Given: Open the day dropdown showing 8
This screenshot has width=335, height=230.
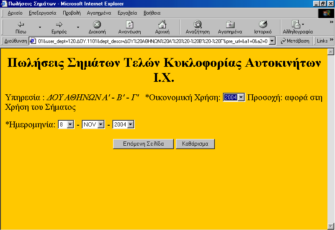Looking at the screenshot, I should coord(70,125).
